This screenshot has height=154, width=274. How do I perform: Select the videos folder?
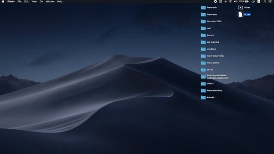(x=203, y=84)
